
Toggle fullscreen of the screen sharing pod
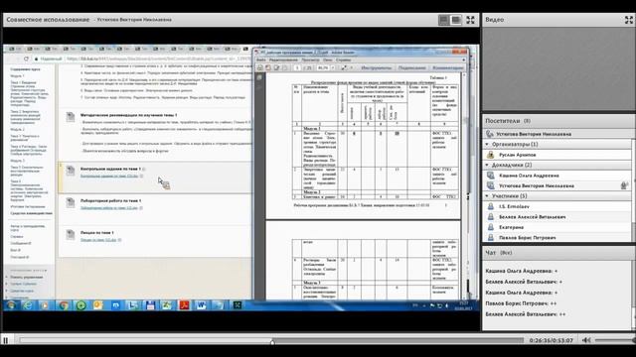470,20
